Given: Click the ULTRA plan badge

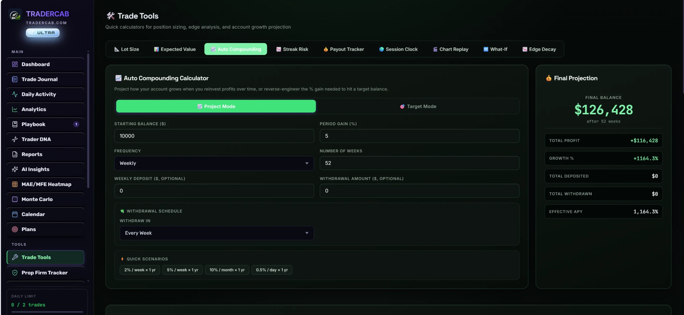Looking at the screenshot, I should coord(43,33).
